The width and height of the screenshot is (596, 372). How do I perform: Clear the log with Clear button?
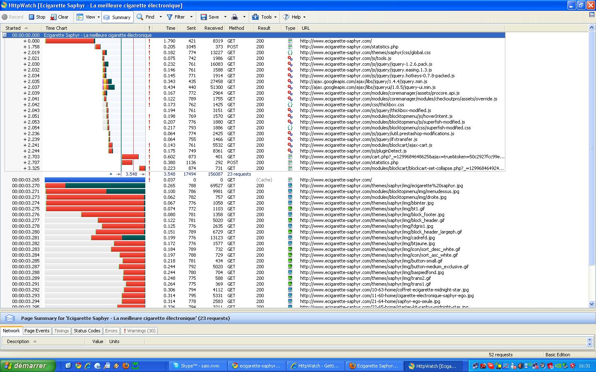click(59, 17)
